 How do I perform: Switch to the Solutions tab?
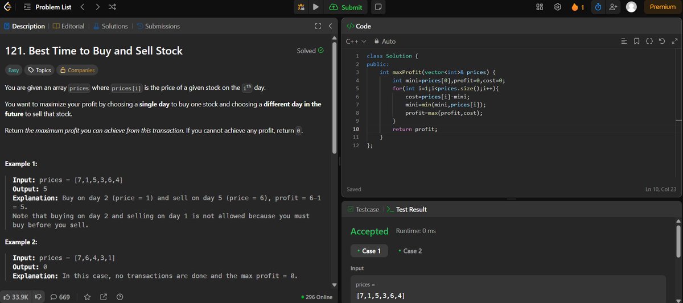[x=110, y=26]
